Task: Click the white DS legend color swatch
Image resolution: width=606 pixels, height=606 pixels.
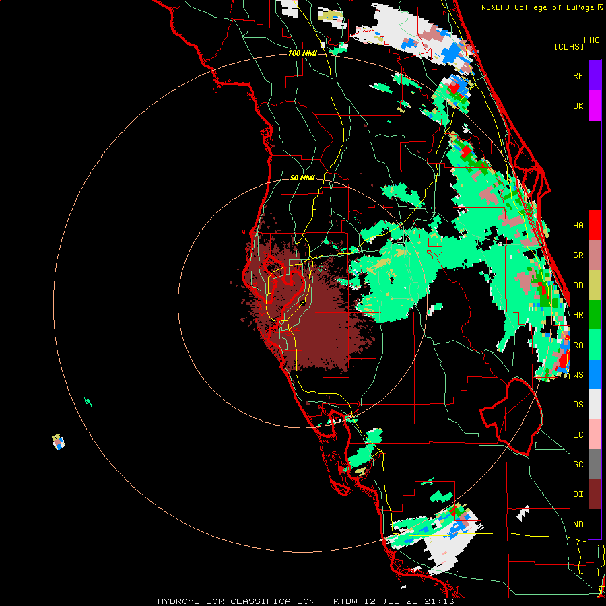Action: (x=595, y=404)
